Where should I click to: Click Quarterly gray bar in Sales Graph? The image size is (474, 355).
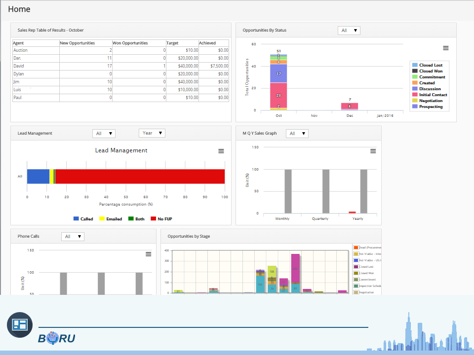326,191
